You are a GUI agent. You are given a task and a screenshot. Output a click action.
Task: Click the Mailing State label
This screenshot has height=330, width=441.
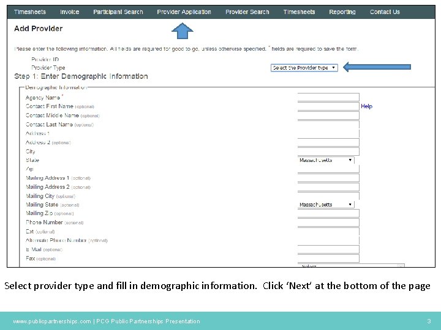pos(42,205)
